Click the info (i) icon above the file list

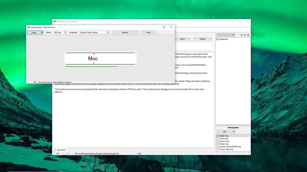tap(242, 35)
